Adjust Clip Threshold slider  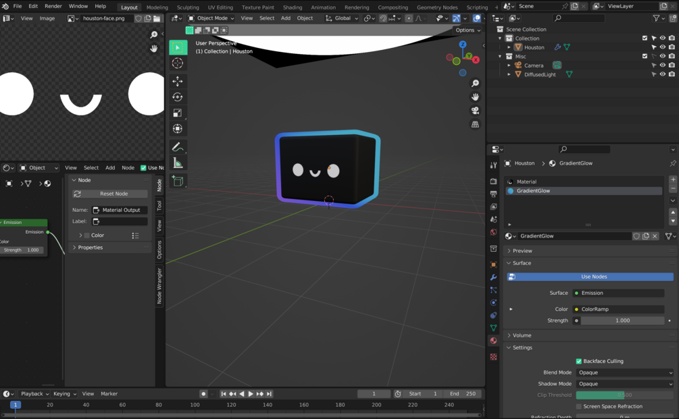click(624, 395)
